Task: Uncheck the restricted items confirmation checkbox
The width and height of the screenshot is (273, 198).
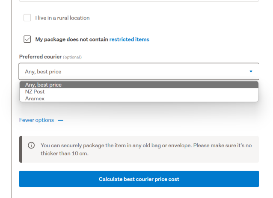Action: [27, 39]
